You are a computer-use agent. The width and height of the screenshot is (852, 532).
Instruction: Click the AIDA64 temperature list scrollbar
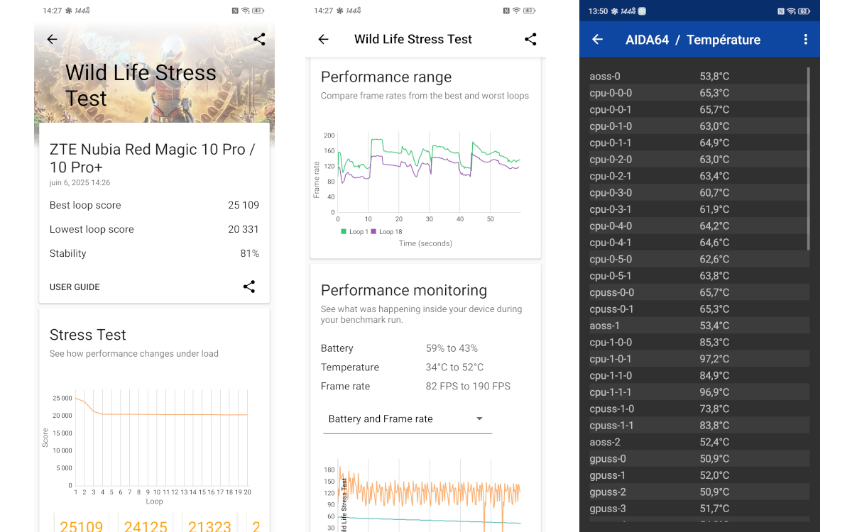coord(808,159)
